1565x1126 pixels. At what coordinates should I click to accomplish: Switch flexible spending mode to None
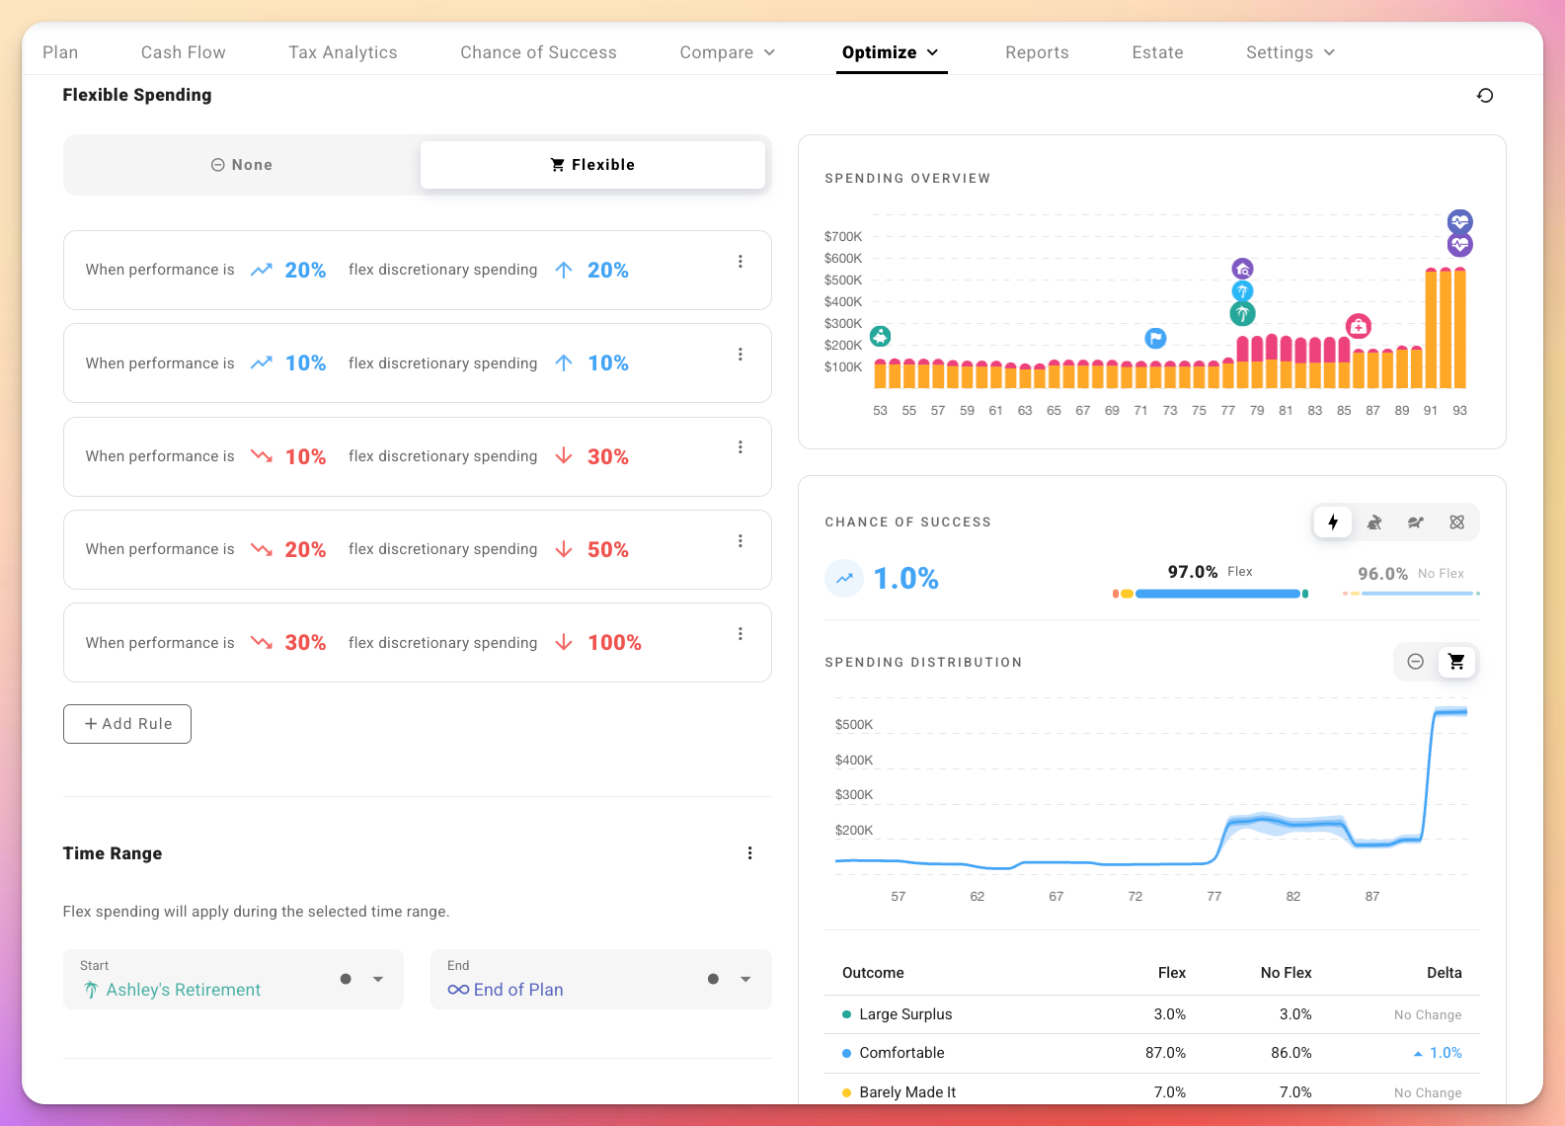point(242,165)
